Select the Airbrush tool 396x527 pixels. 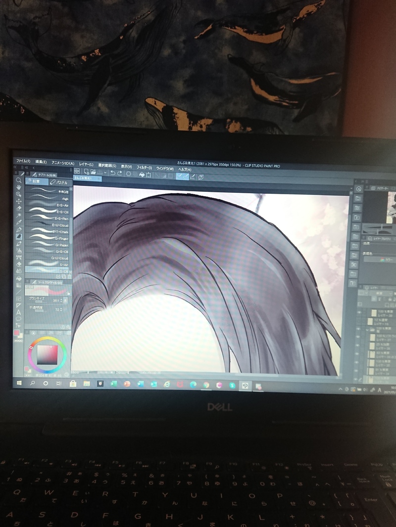pyautogui.click(x=19, y=251)
